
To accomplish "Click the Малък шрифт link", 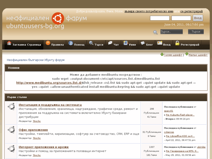I will click(198, 55).
